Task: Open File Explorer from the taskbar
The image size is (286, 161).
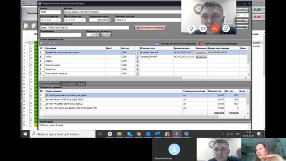Action: 119,134
